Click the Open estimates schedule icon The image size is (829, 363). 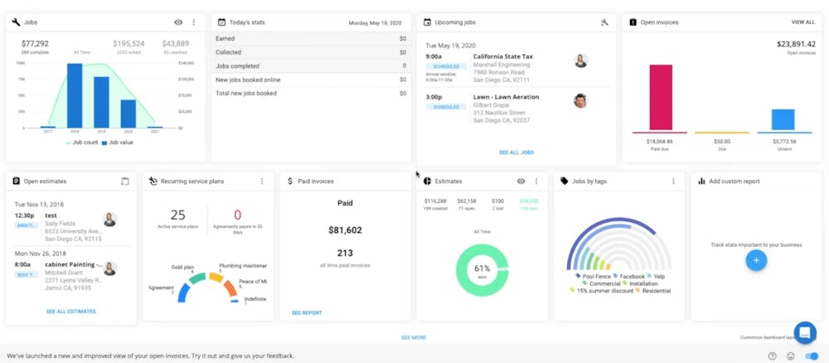coord(125,181)
